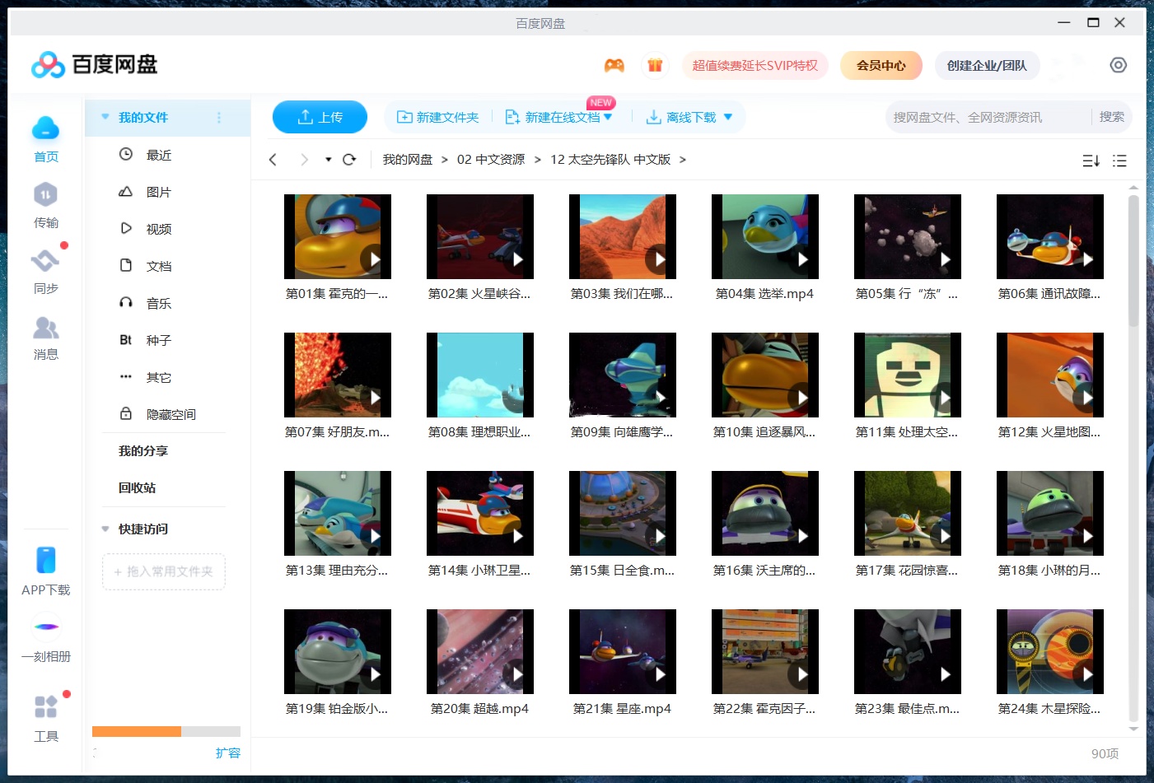Select file name 第21集 星座.mp4

click(622, 708)
